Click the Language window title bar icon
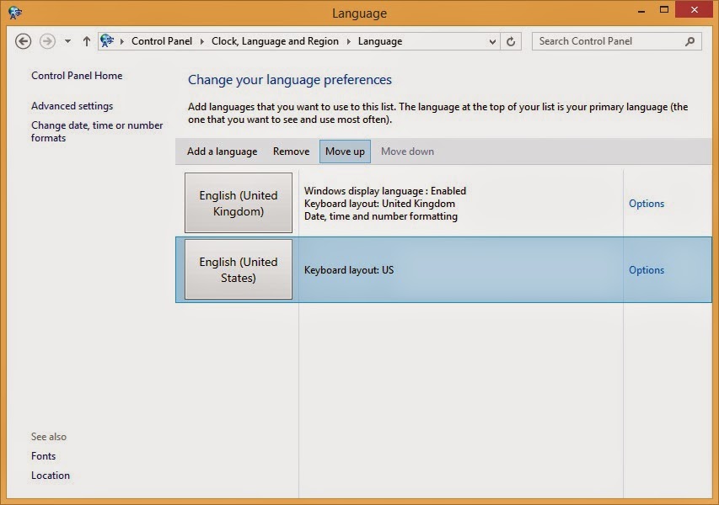The width and height of the screenshot is (719, 505). (15, 13)
